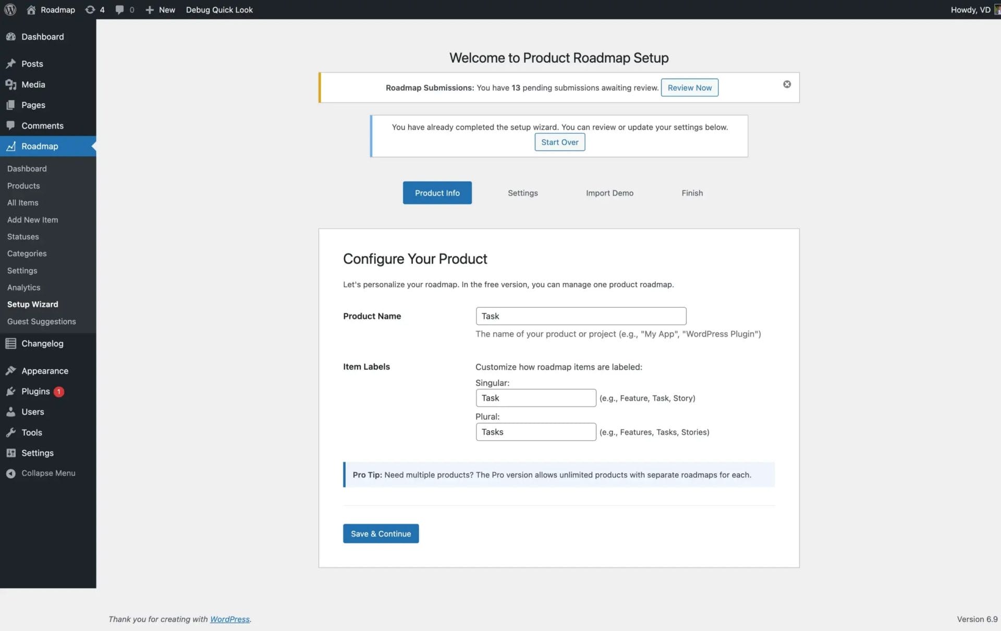Click Save & Continue

[381, 533]
